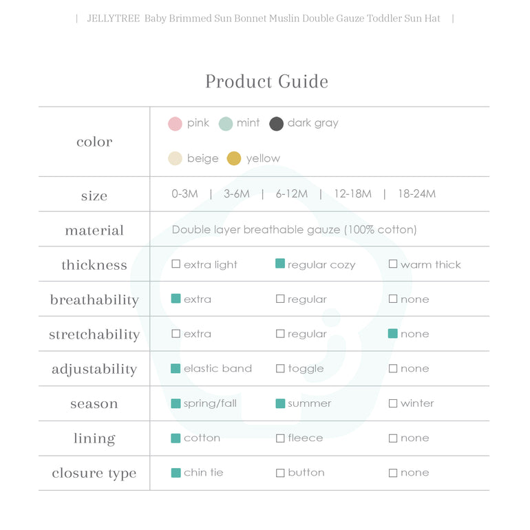The image size is (530, 530).
Task: Select the 0-3M size option
Action: click(x=184, y=194)
